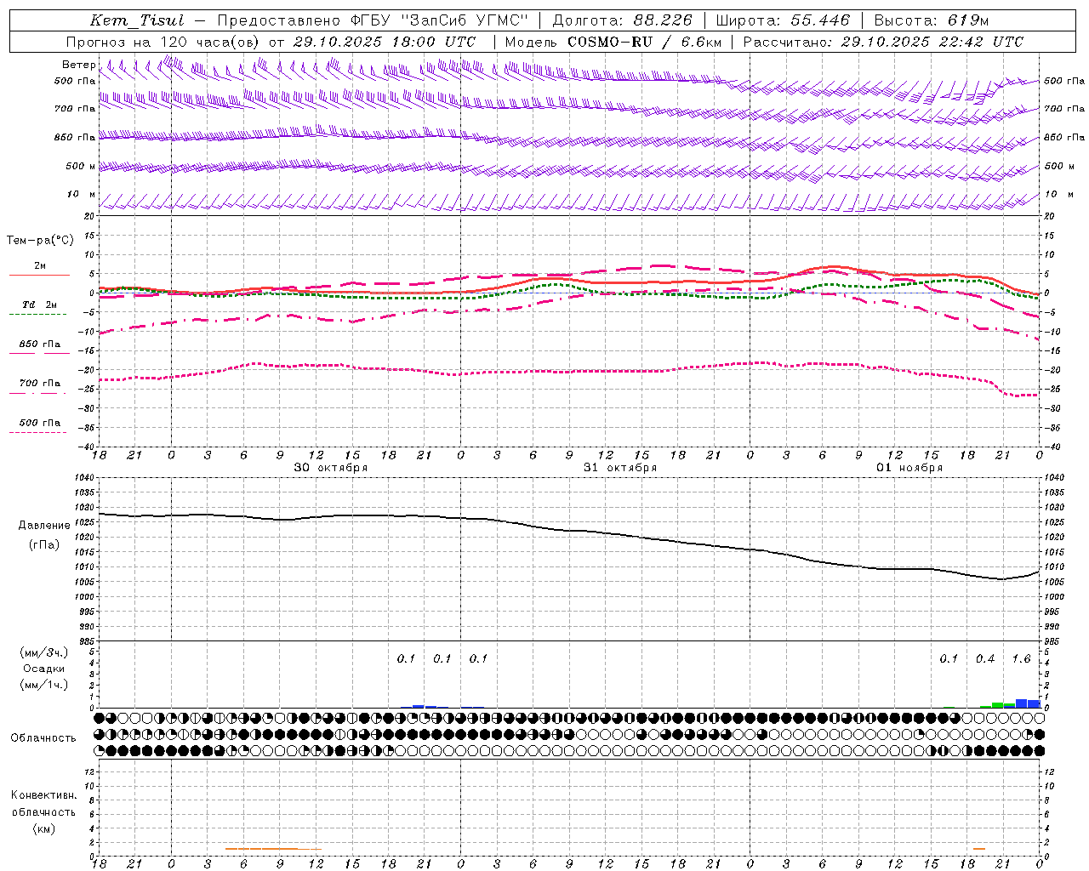Click the green precipitation bar
Screen dimensions: 1089x871
pos(998,705)
